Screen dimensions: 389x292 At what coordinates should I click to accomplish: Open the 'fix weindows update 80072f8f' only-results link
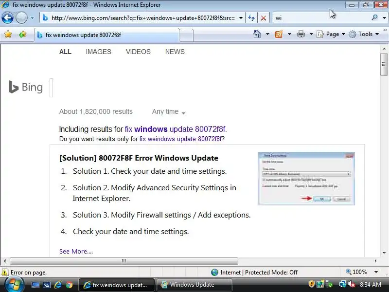pos(180,139)
